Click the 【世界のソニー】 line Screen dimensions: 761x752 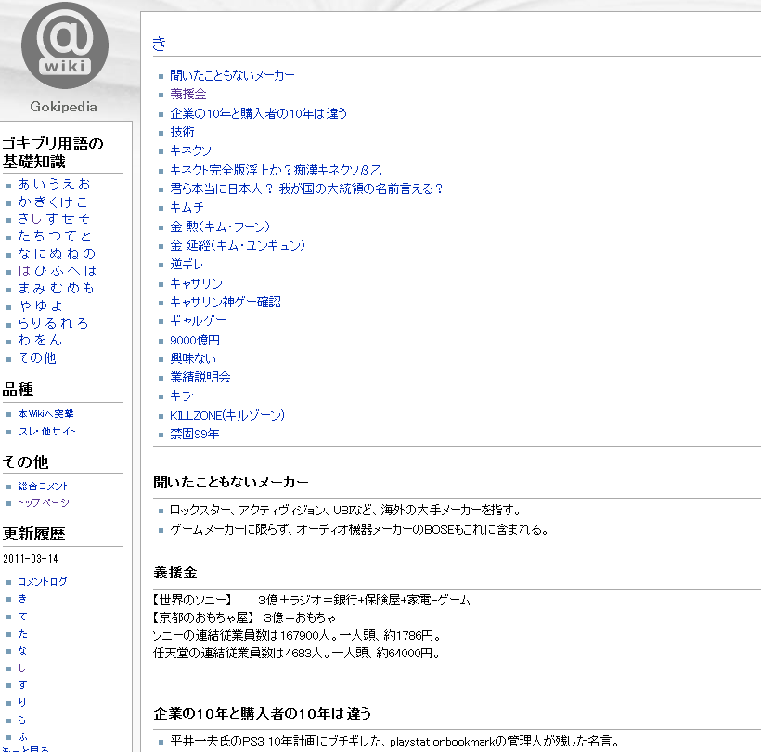point(311,600)
